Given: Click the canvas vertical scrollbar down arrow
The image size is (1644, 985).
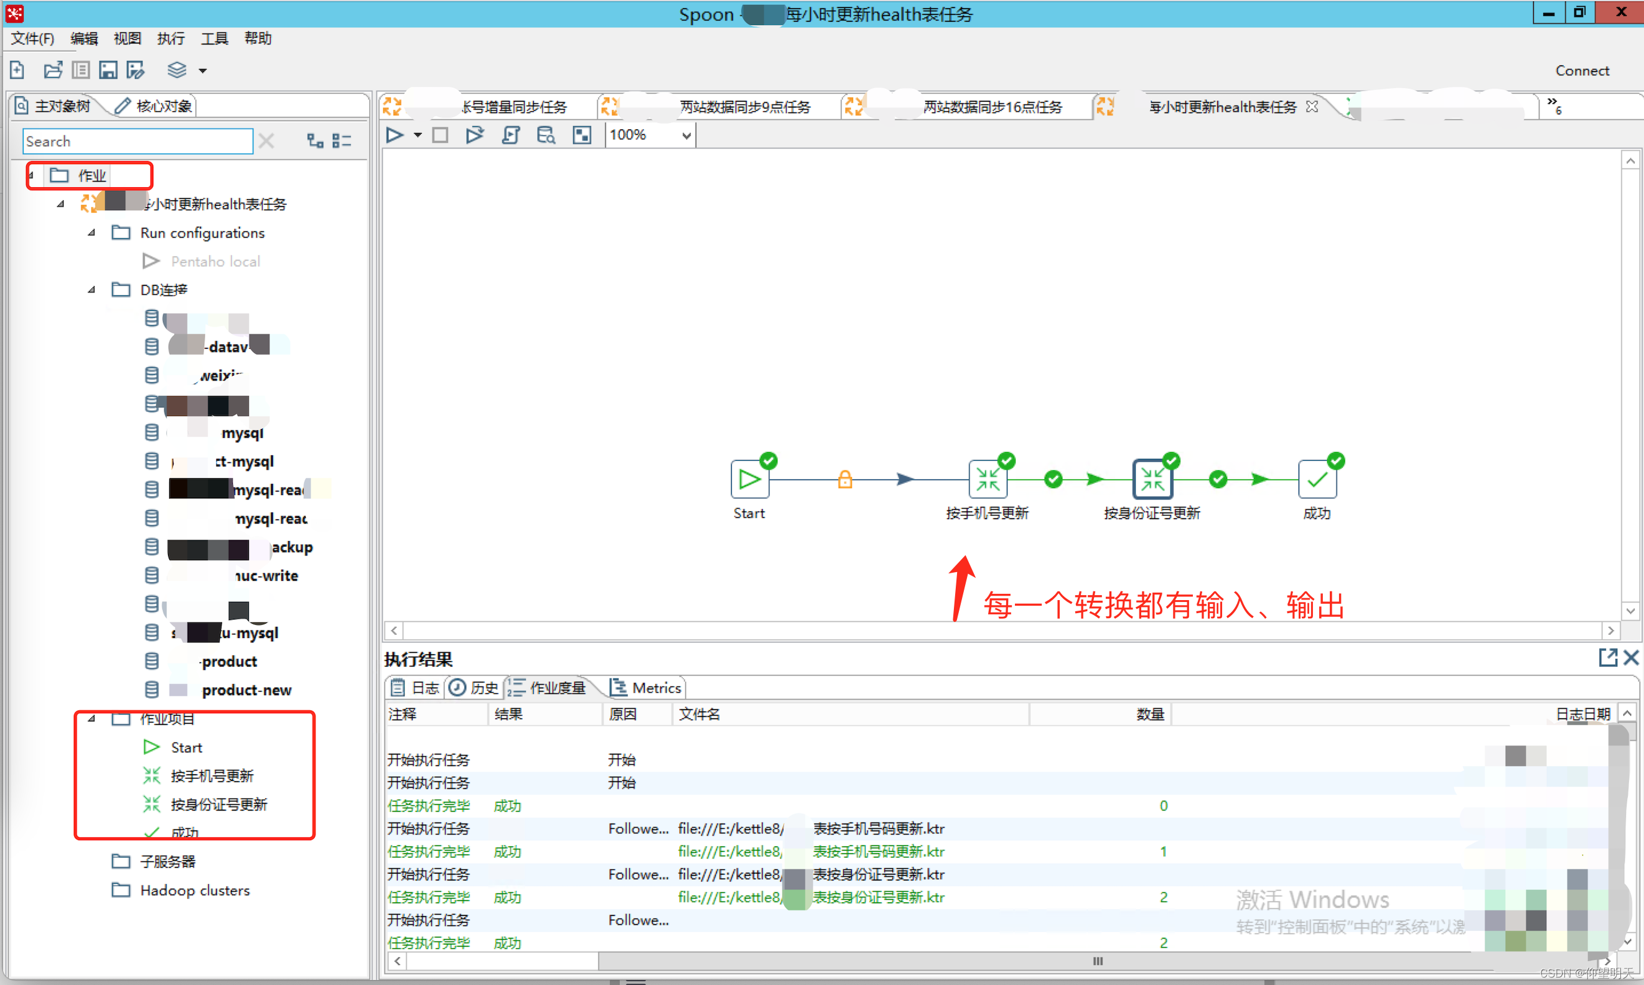Looking at the screenshot, I should (1630, 611).
